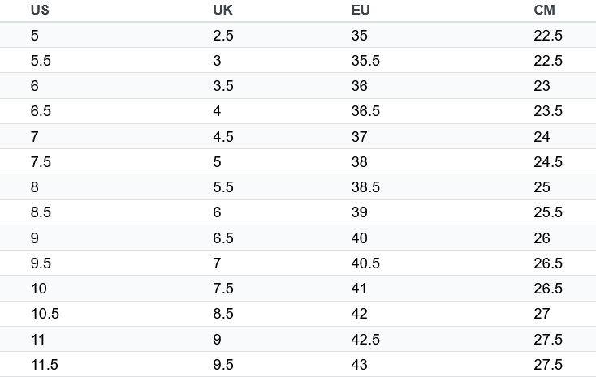Image resolution: width=596 pixels, height=377 pixels.
Task: Click the CM 25.5 value
Action: [x=548, y=212]
